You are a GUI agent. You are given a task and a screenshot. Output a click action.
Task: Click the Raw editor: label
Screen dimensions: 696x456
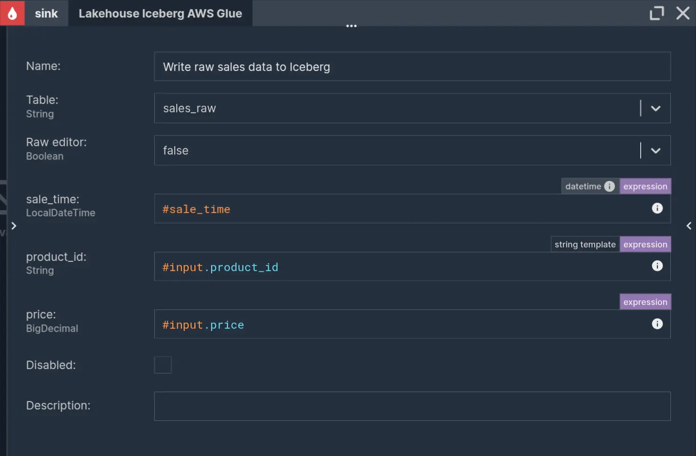(56, 142)
